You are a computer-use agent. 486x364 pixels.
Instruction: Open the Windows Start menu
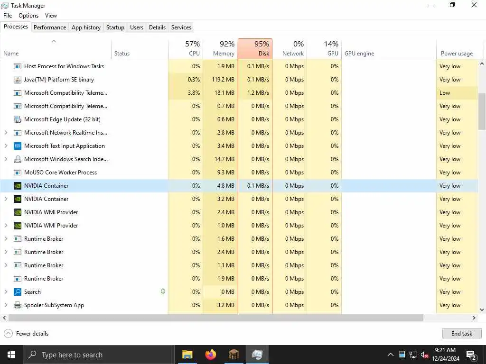pos(11,355)
